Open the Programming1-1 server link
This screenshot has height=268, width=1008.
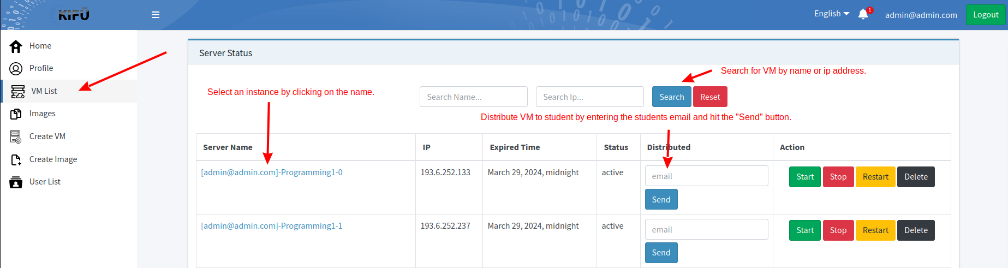click(272, 226)
